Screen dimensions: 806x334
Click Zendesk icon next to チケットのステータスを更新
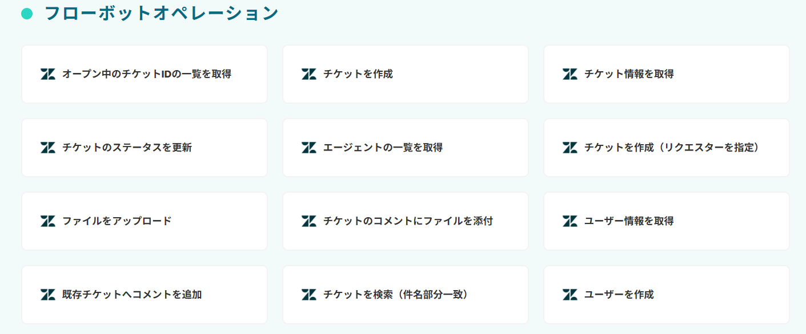point(48,148)
